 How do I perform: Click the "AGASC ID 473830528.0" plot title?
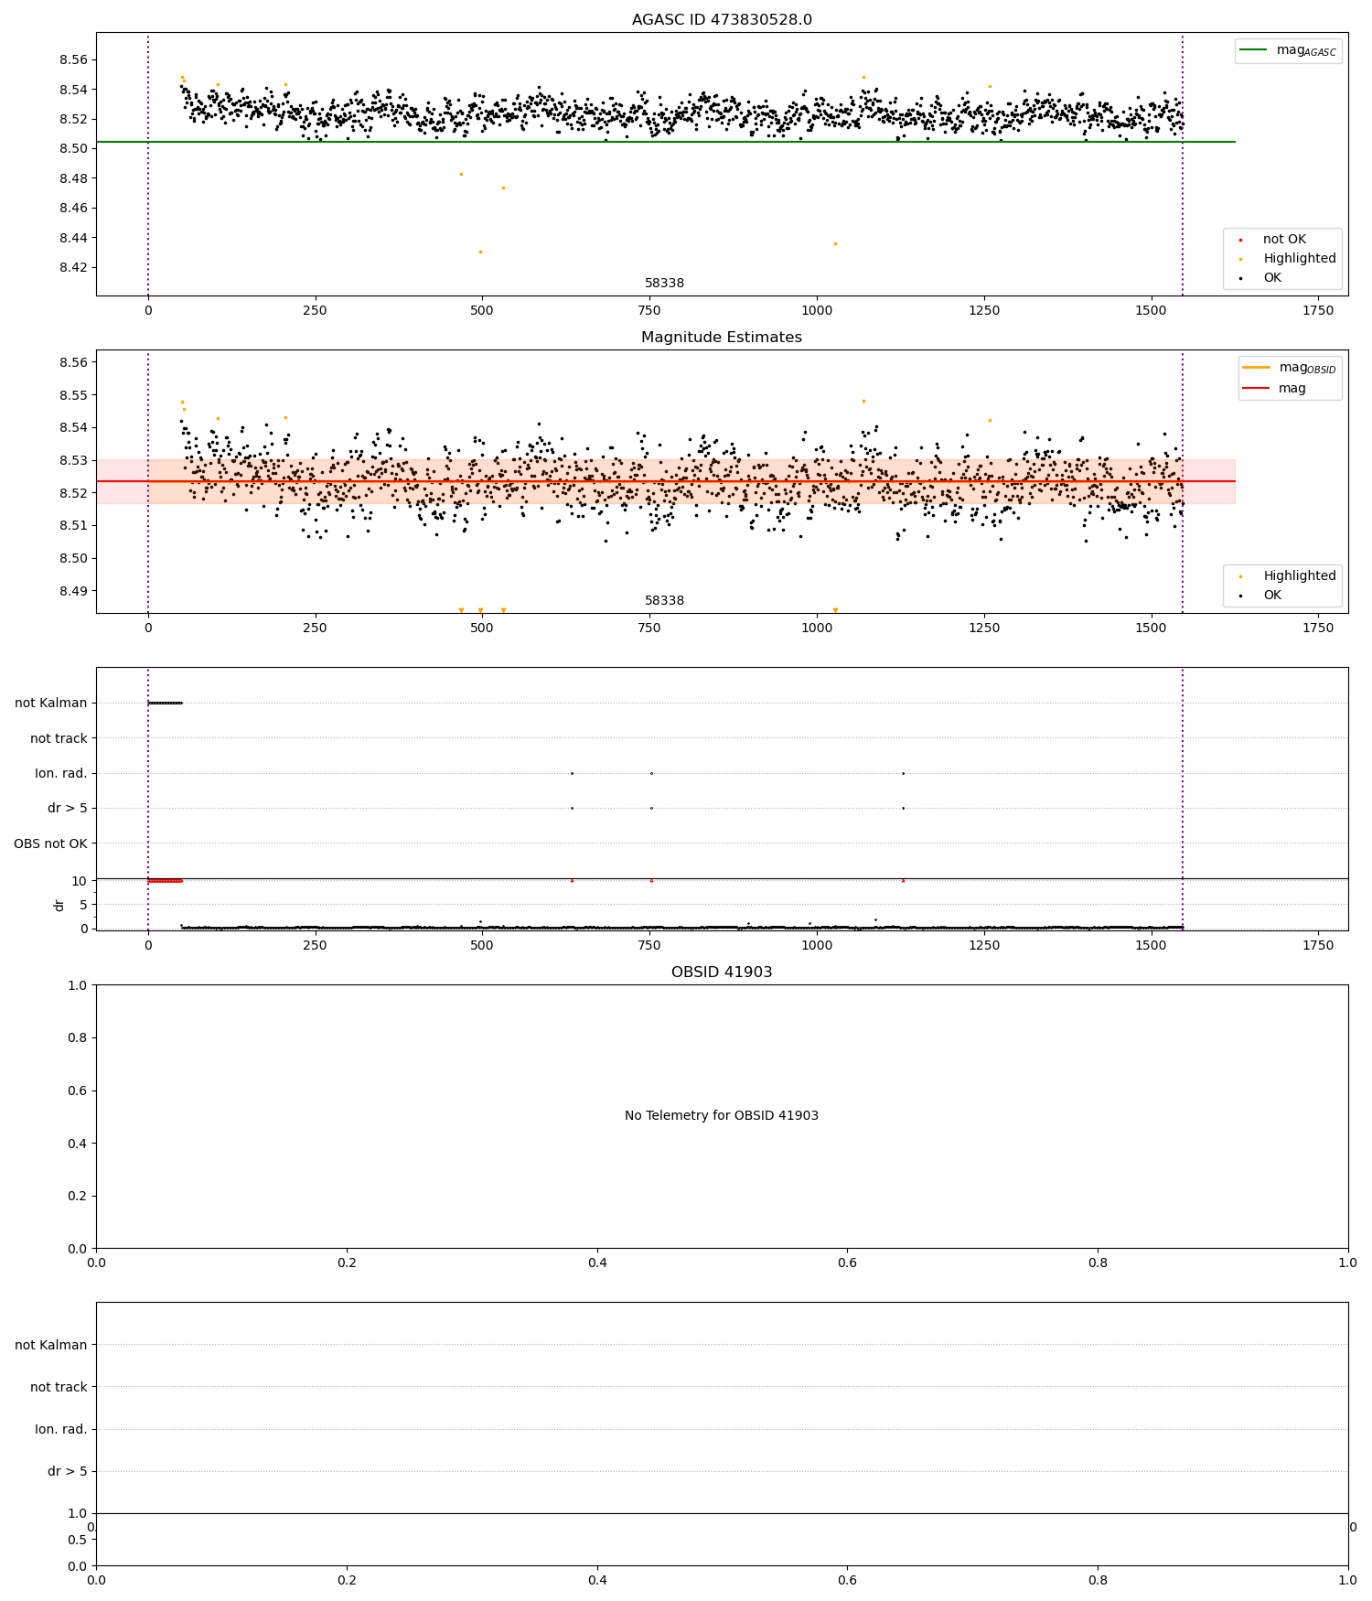coord(722,20)
